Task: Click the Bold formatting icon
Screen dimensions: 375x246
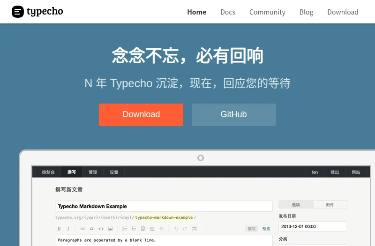Action: 59,229
